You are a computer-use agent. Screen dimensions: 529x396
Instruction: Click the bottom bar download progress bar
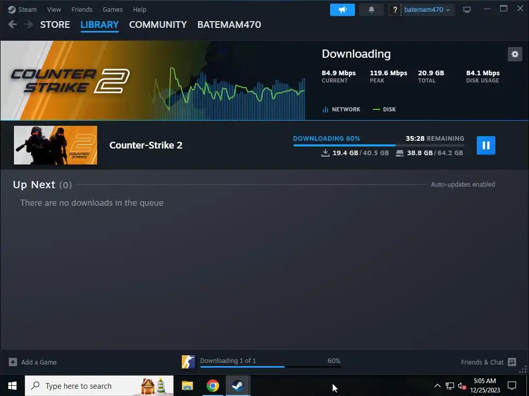270,367
